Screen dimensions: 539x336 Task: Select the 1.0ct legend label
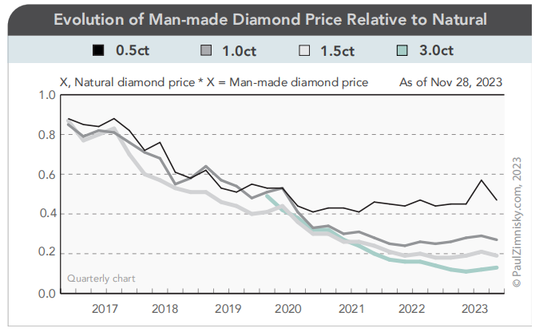240,51
